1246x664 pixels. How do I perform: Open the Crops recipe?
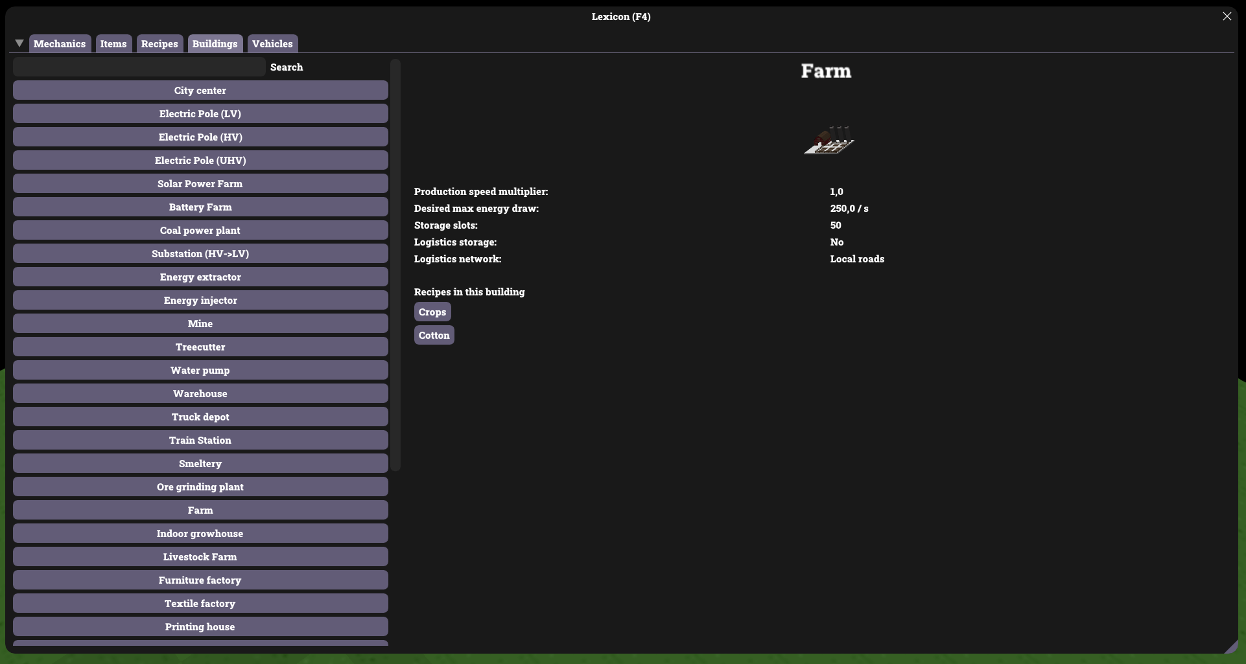[432, 312]
